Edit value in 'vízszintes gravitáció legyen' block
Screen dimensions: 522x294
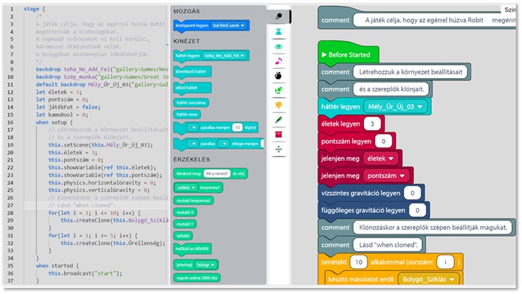[x=412, y=193]
